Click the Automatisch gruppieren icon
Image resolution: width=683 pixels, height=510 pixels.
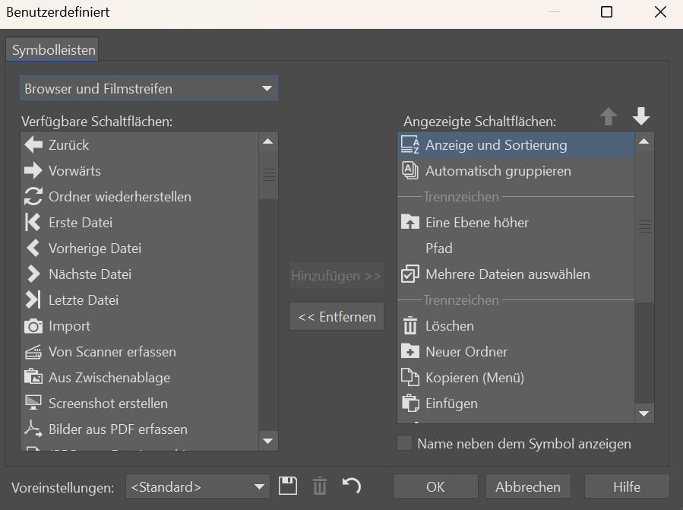[x=410, y=170]
